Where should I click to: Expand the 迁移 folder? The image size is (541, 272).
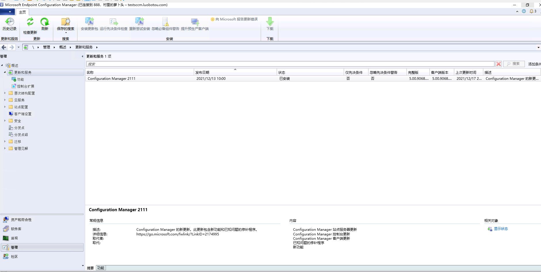tap(5, 141)
